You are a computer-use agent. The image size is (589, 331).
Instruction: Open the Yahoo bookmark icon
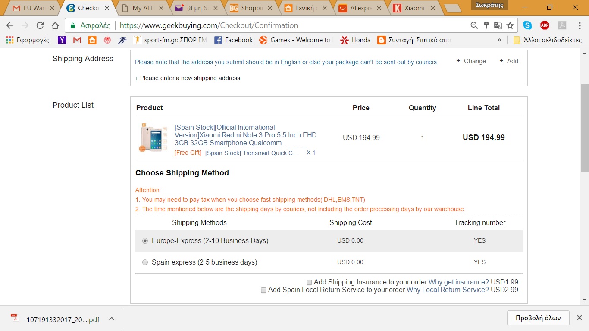pyautogui.click(x=62, y=40)
